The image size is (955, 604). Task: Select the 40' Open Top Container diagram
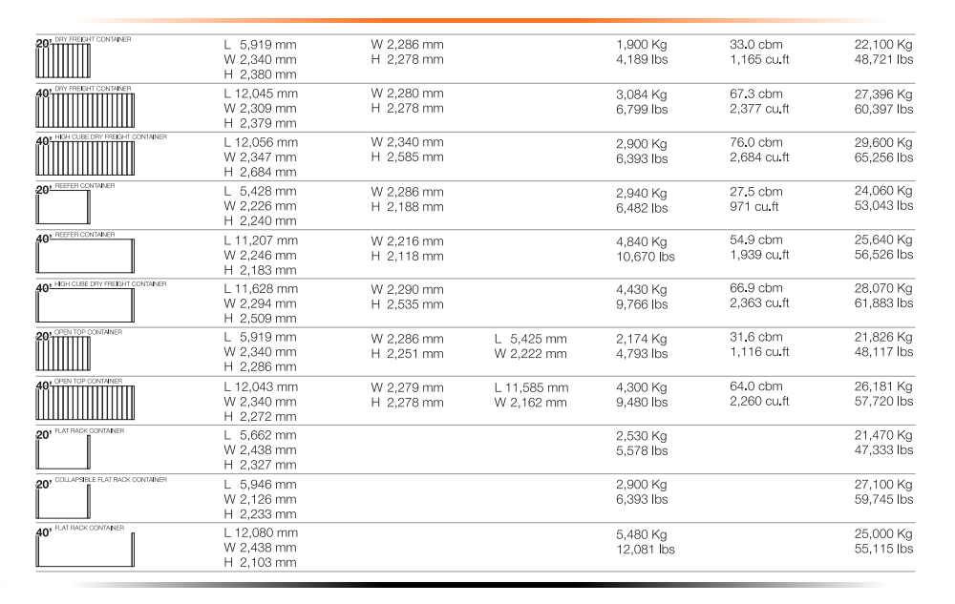(x=85, y=404)
